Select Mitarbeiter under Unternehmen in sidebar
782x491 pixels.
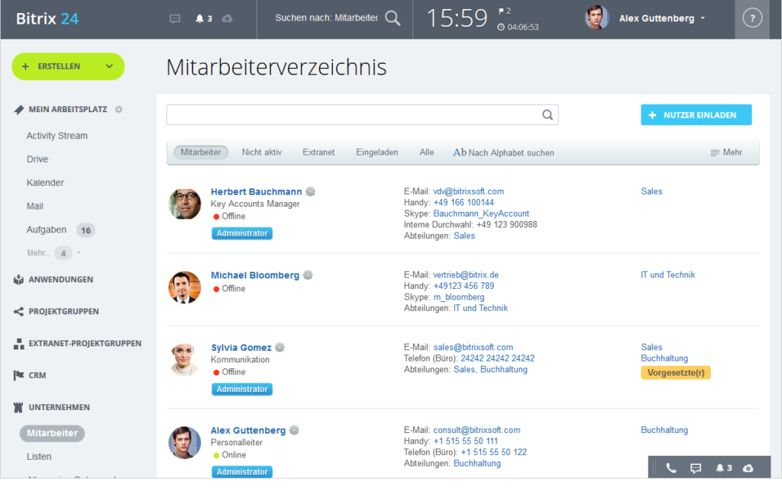tap(53, 433)
